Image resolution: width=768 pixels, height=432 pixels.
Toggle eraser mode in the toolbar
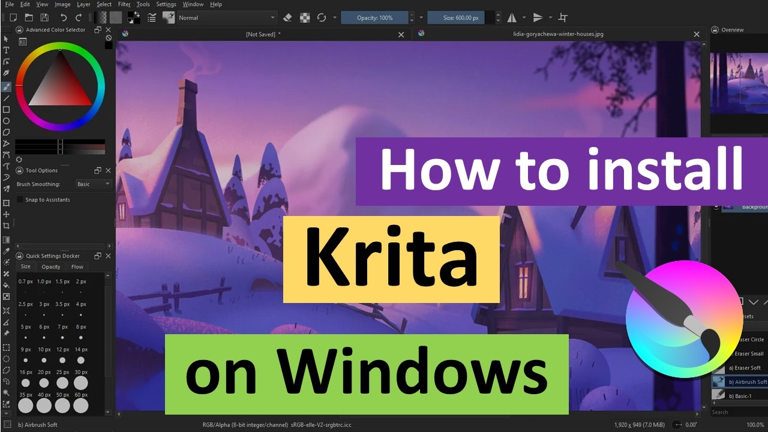tap(287, 17)
